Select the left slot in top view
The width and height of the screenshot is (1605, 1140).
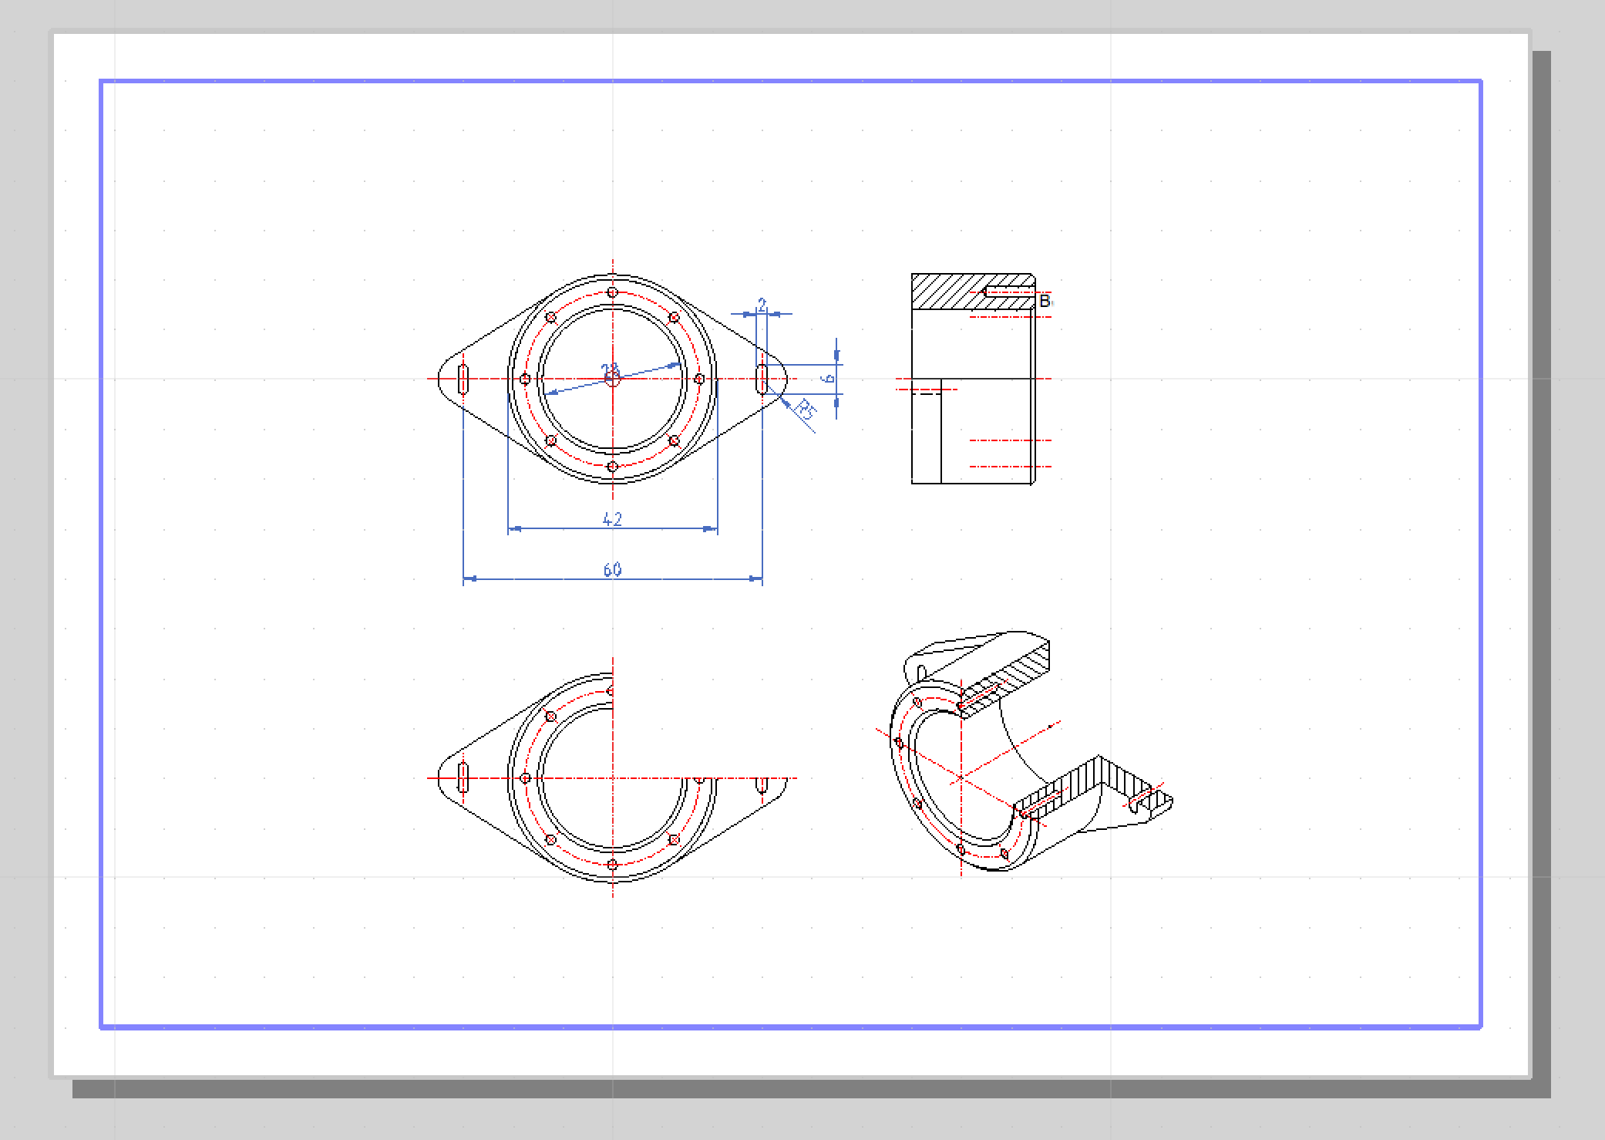tap(463, 379)
